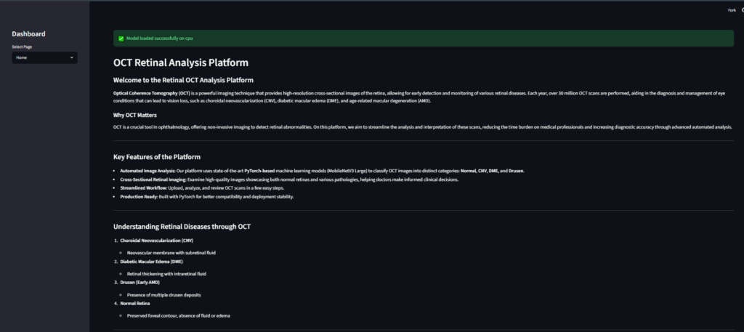Click the green checkmark icon in the success banner
Screen dimensions: 744x332
121,39
